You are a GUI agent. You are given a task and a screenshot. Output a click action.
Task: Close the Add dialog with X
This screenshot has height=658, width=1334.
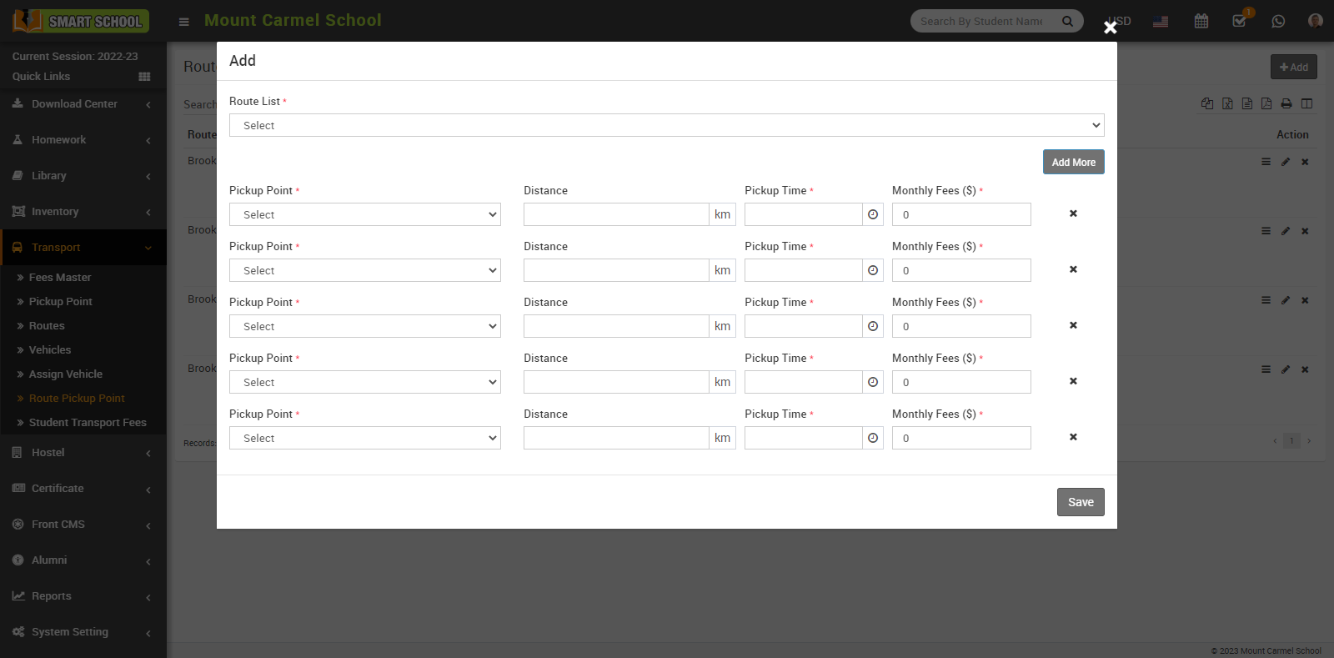click(1110, 28)
